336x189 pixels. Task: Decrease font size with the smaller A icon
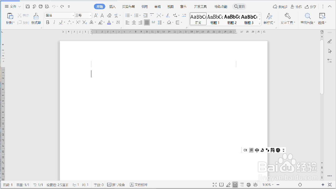tap(102, 16)
